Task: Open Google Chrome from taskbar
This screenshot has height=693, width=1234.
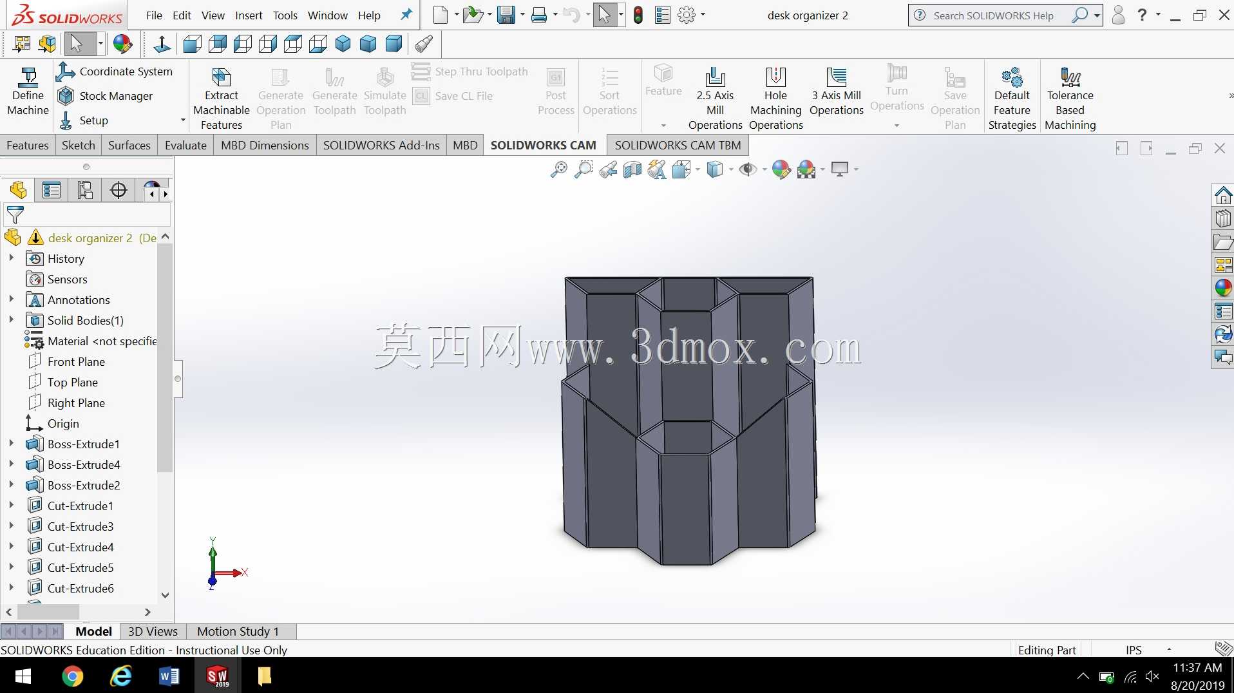Action: pos(72,676)
